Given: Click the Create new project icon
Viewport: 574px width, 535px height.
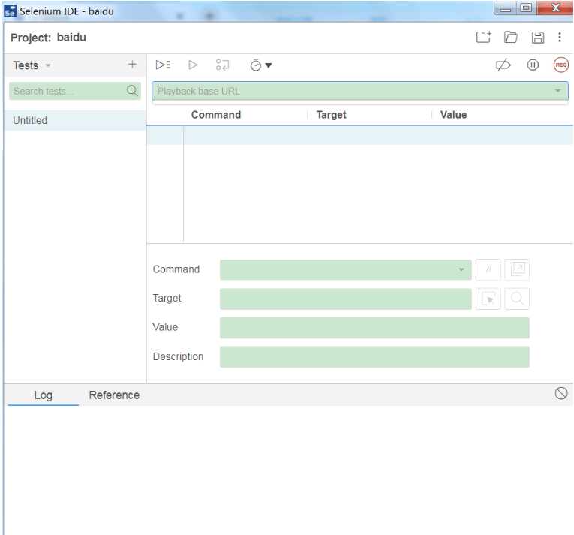Looking at the screenshot, I should coord(483,37).
